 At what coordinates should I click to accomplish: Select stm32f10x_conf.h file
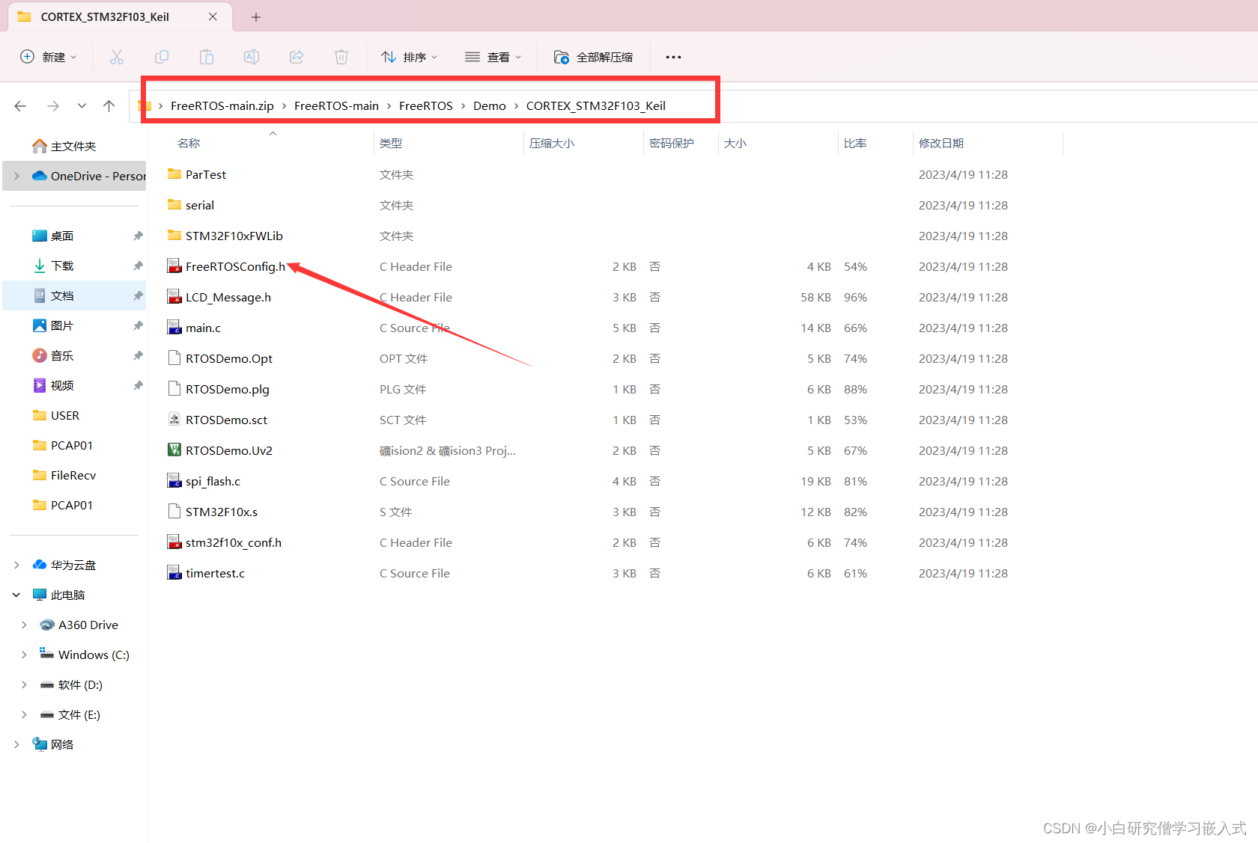pyautogui.click(x=234, y=542)
